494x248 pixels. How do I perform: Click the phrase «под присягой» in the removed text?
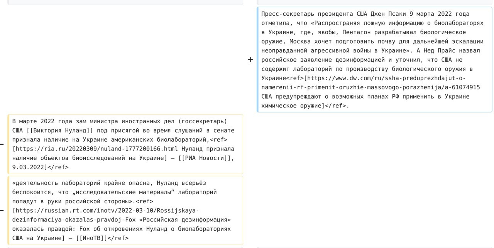[x=114, y=131]
